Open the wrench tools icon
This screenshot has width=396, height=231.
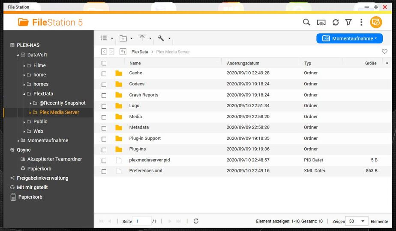161,38
